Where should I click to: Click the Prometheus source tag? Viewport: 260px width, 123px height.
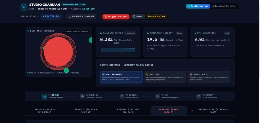pos(130,33)
